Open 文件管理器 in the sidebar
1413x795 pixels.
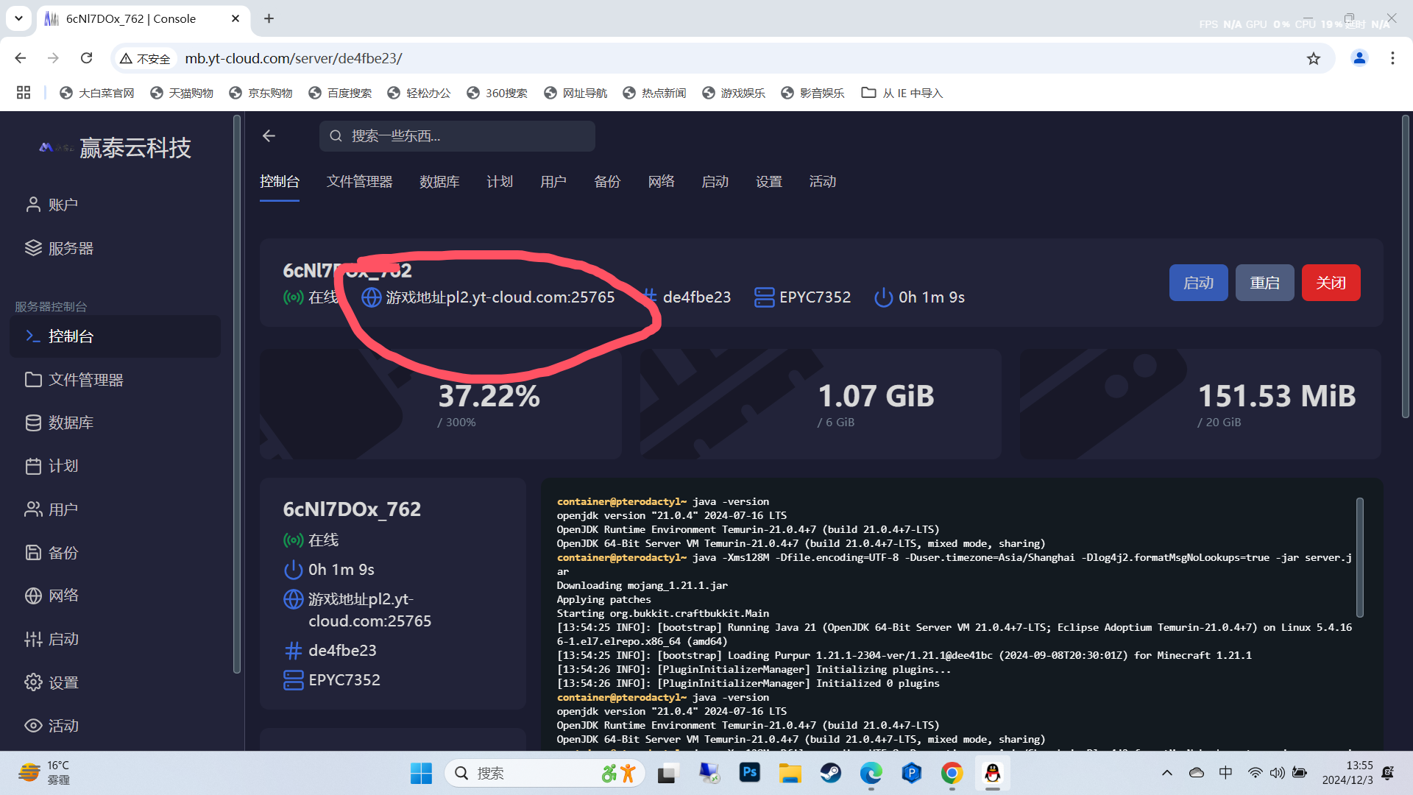click(x=74, y=380)
